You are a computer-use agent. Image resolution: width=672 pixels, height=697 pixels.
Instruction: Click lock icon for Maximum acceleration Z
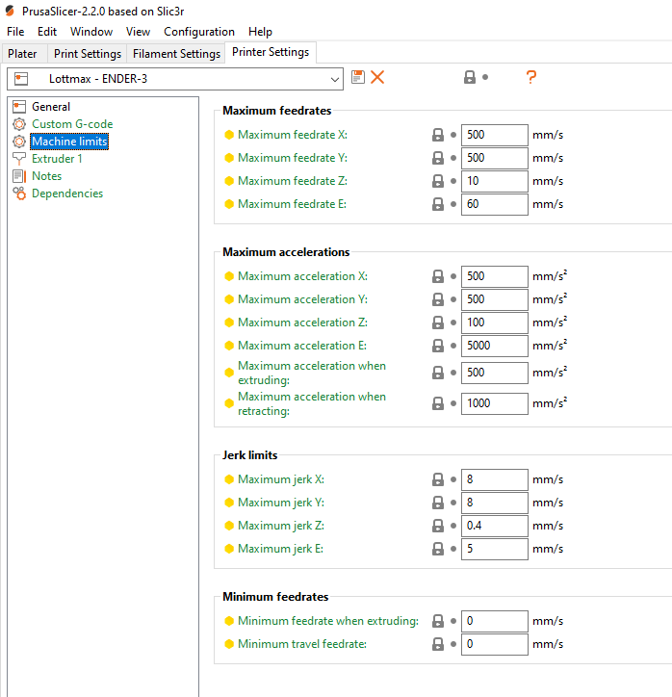[438, 323]
